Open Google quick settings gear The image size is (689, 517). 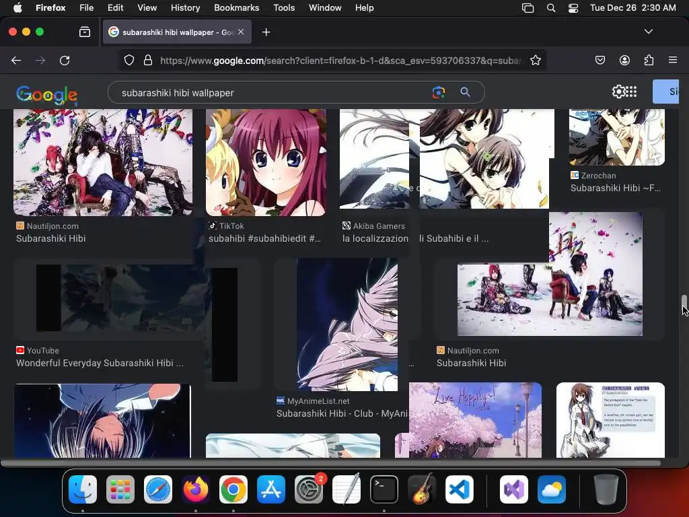pyautogui.click(x=618, y=92)
